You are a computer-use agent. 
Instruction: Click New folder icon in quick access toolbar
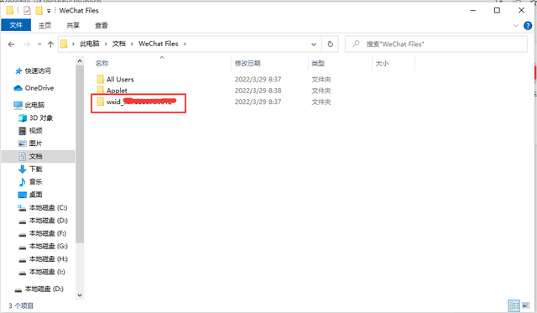39,11
